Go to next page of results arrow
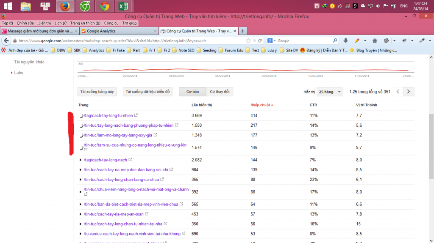The height and width of the screenshot is (243, 434). pyautogui.click(x=409, y=92)
